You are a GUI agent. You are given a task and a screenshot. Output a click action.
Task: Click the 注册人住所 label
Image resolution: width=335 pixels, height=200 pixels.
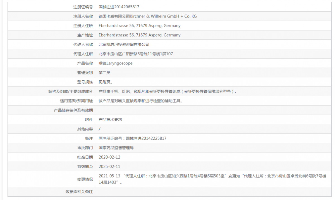click(x=83, y=26)
